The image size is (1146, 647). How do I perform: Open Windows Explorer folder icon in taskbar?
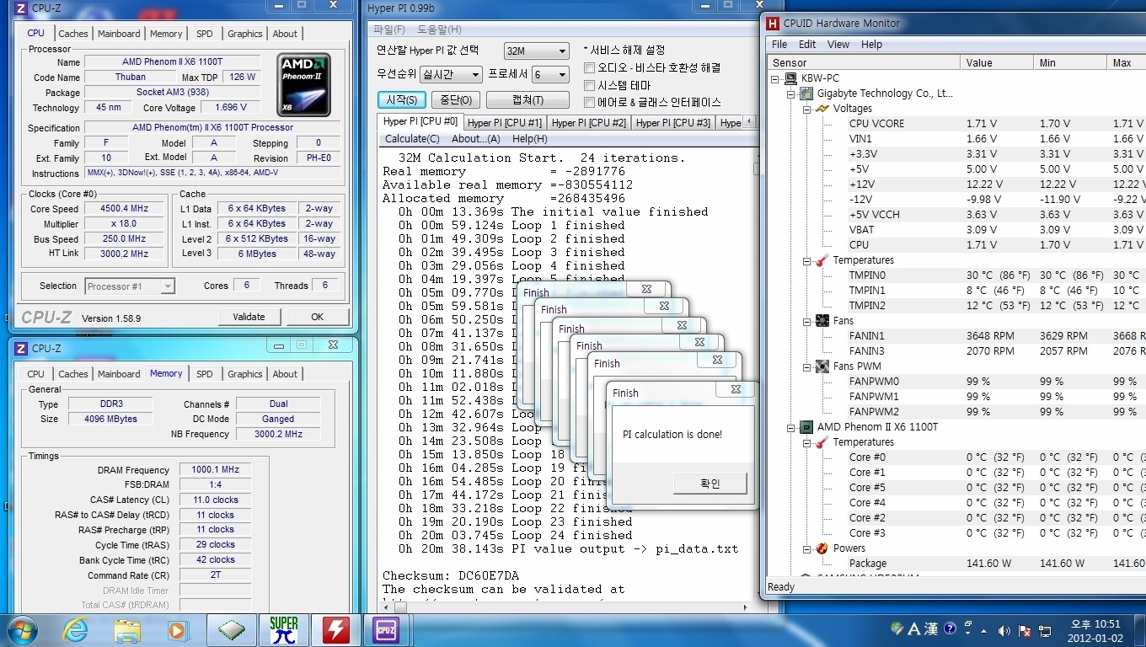(x=127, y=629)
